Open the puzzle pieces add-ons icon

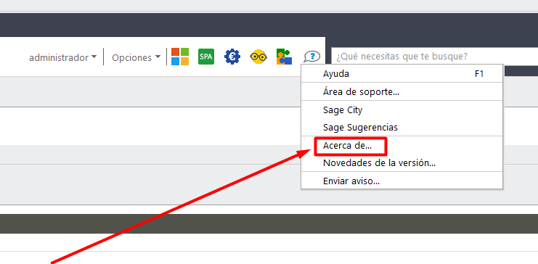pos(284,57)
